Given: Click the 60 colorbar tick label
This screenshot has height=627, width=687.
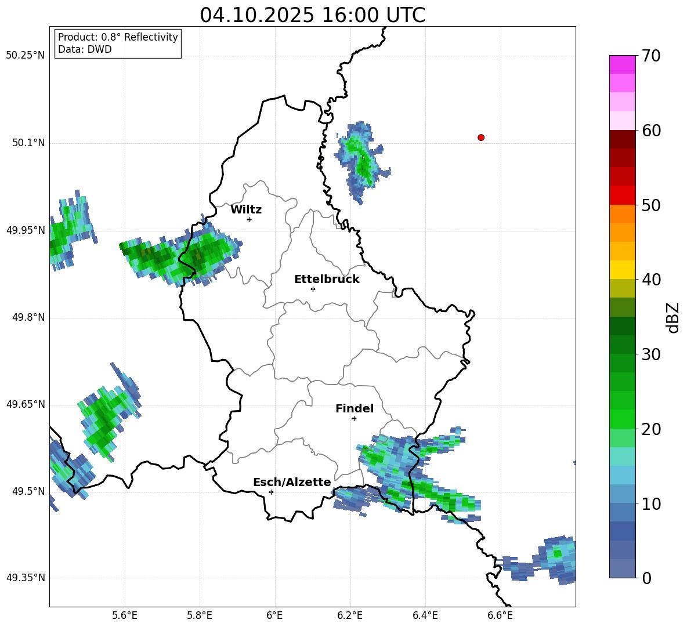Looking at the screenshot, I should tap(651, 131).
